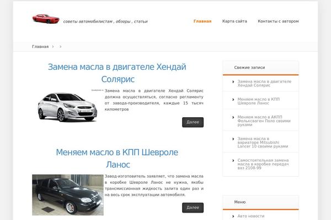Open Карта сайта in the top menu
331x220 pixels.
[x=234, y=21]
